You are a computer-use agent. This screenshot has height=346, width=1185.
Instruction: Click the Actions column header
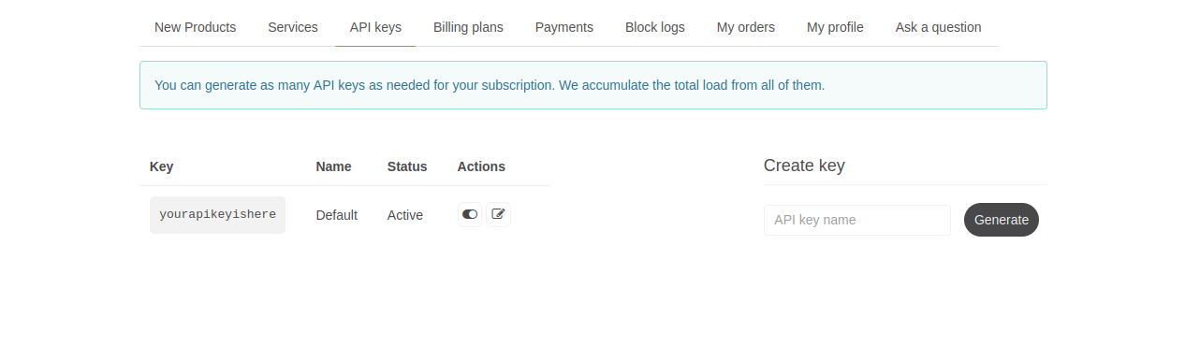click(481, 166)
